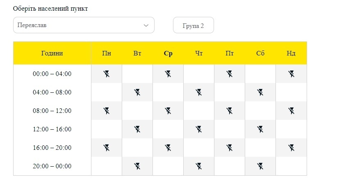Click Friday 08:00 – 12:00 outage icon
Screen dimensions: 337x188
pos(229,111)
